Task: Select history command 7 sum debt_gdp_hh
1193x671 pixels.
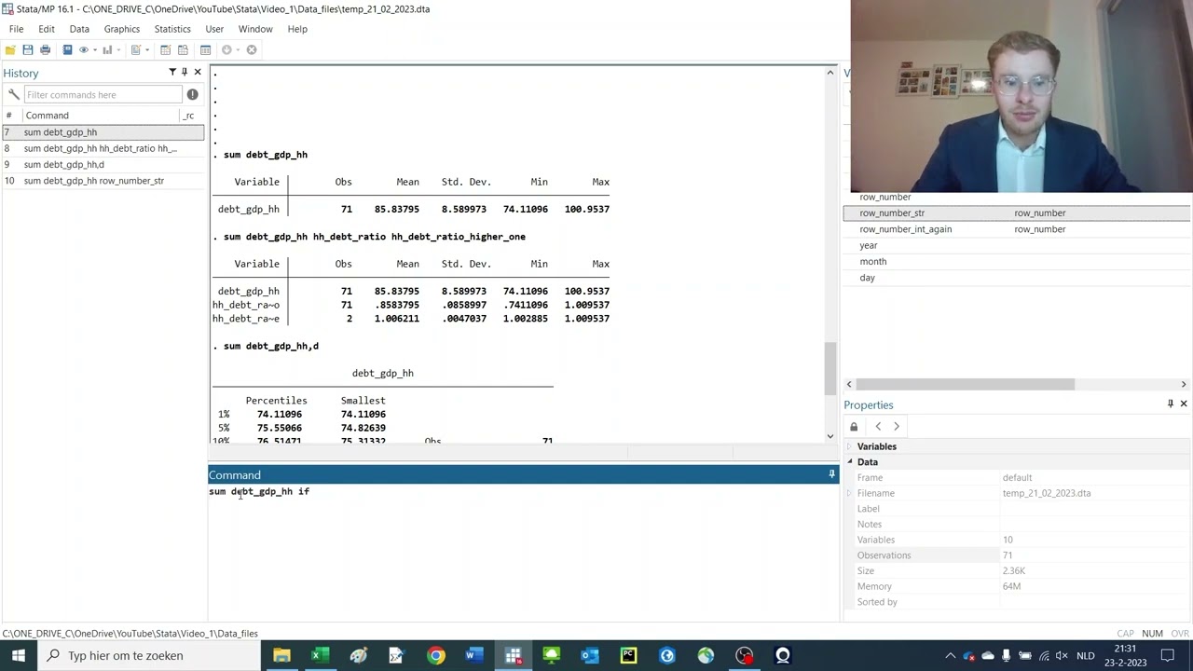Action: click(x=103, y=132)
